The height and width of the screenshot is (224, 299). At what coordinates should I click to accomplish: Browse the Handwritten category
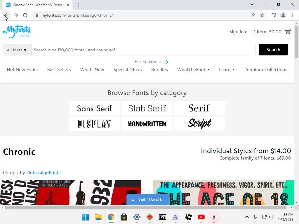click(x=147, y=124)
